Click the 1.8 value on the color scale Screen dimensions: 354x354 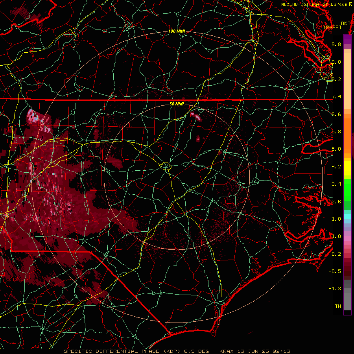[x=336, y=219]
